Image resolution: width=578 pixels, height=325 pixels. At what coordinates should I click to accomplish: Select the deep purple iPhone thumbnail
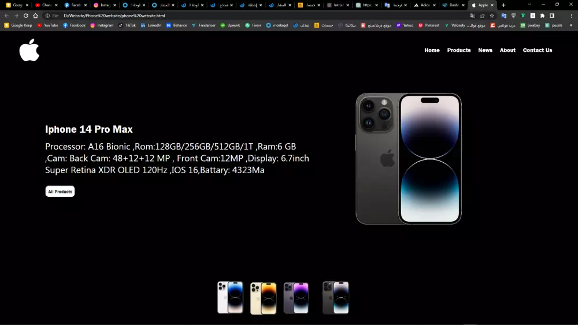(296, 298)
